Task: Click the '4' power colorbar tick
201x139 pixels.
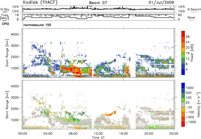Action: coord(186,70)
